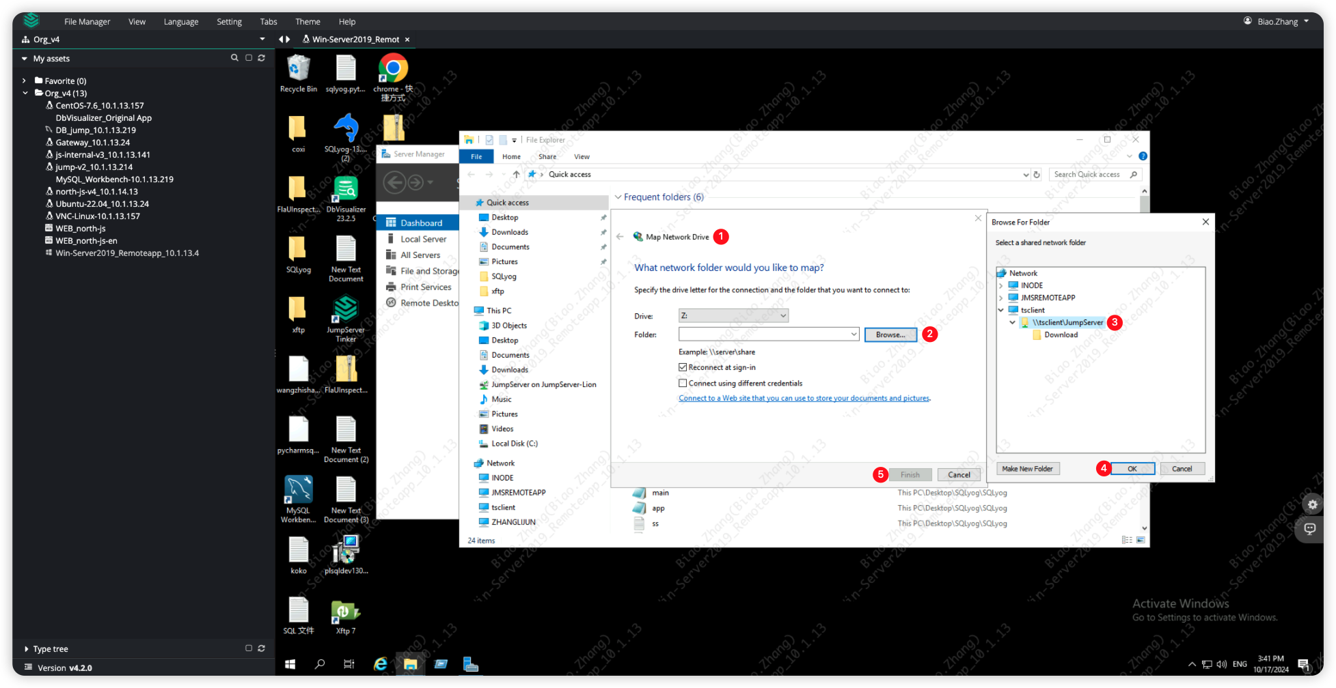Select Local Server in Server Manager
Image resolution: width=1336 pixels, height=688 pixels.
point(423,240)
